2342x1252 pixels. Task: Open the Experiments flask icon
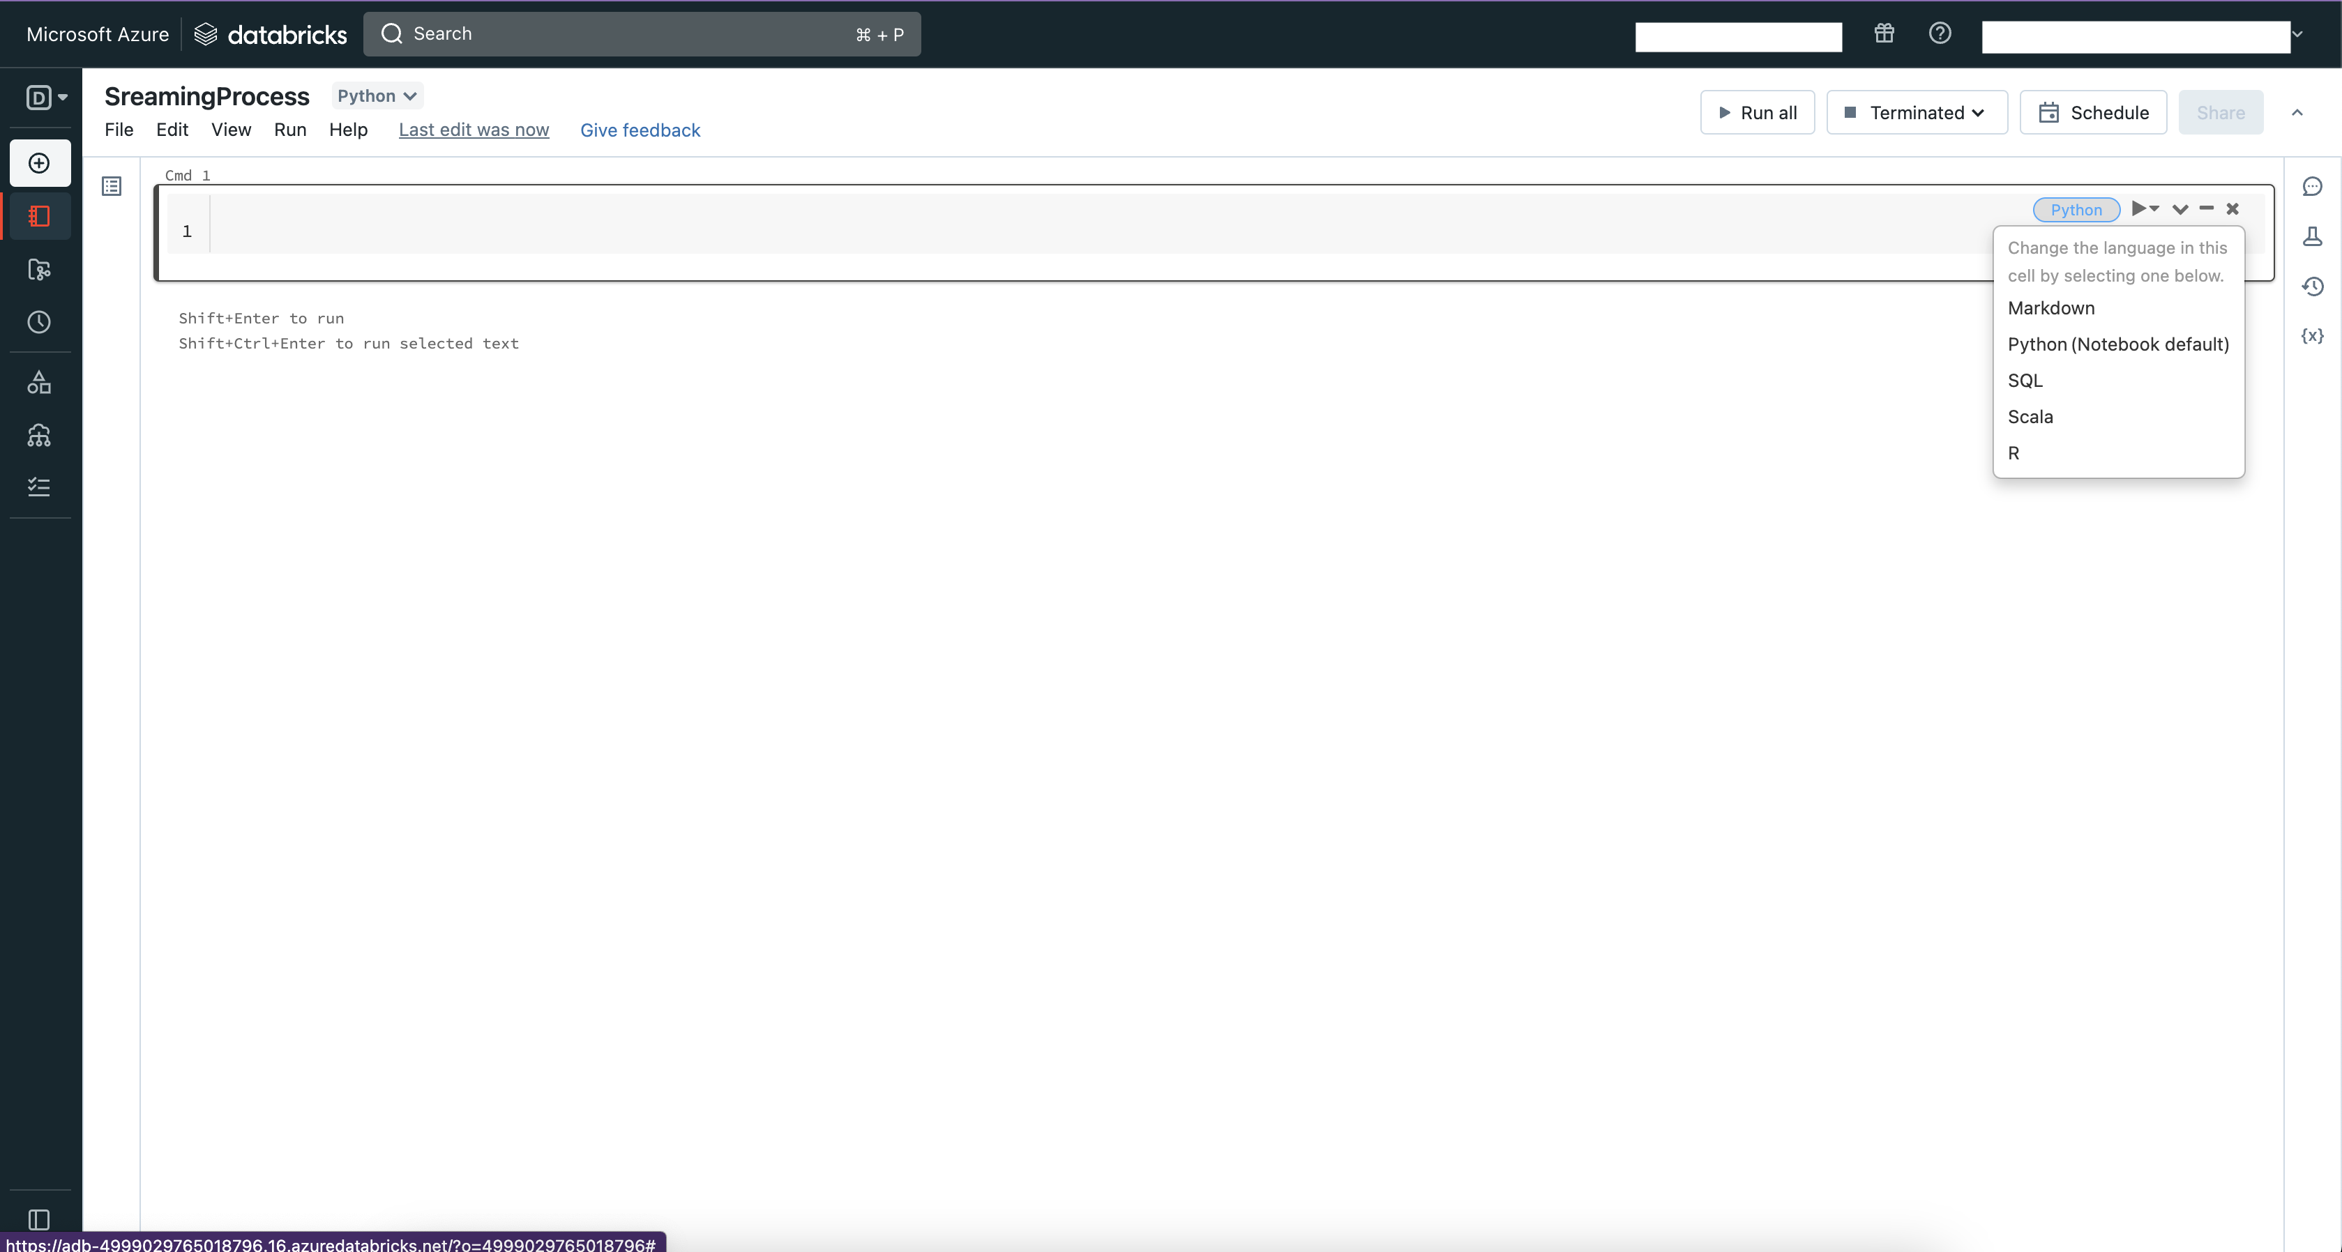click(x=2312, y=236)
